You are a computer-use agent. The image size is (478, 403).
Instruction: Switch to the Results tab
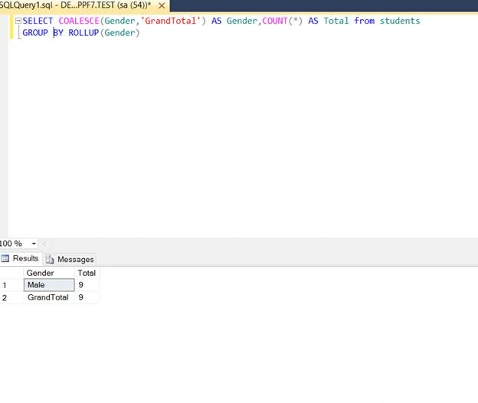coord(20,259)
